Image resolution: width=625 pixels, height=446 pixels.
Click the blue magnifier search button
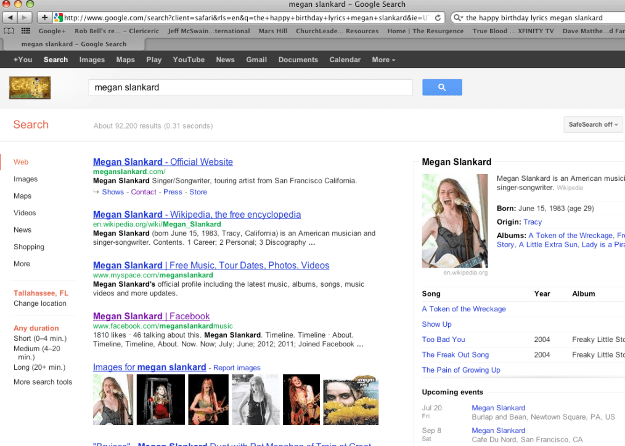point(441,87)
